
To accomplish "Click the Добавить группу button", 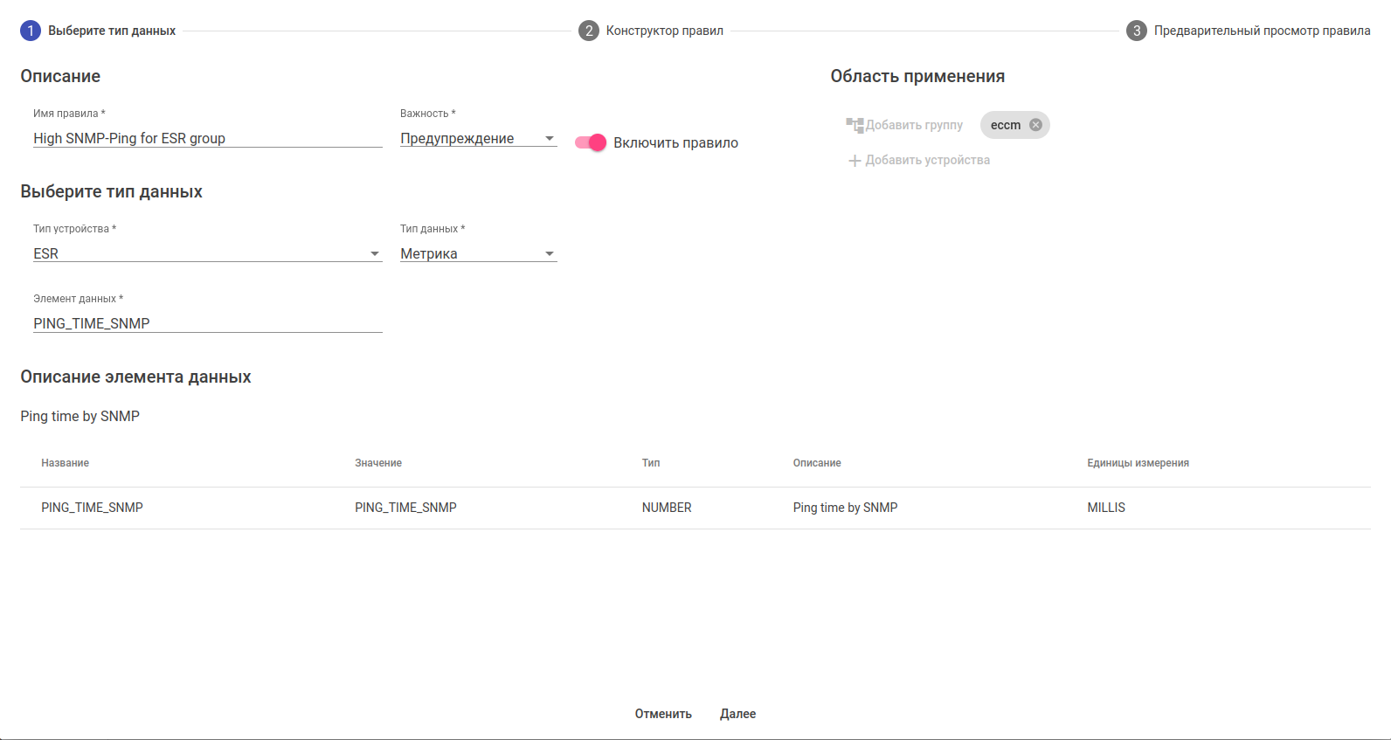I will [914, 125].
